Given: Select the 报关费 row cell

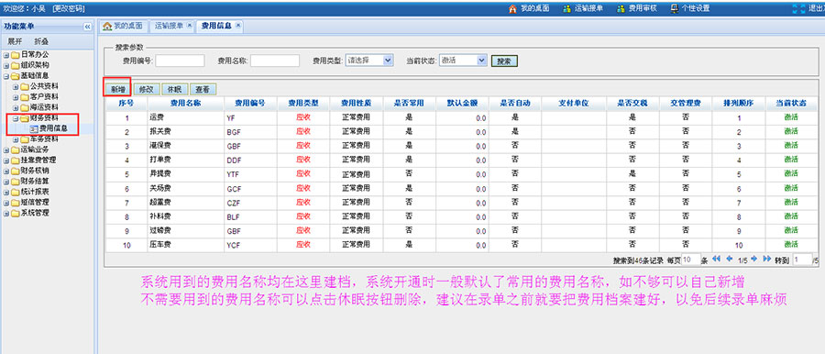Looking at the screenshot, I should point(186,132).
